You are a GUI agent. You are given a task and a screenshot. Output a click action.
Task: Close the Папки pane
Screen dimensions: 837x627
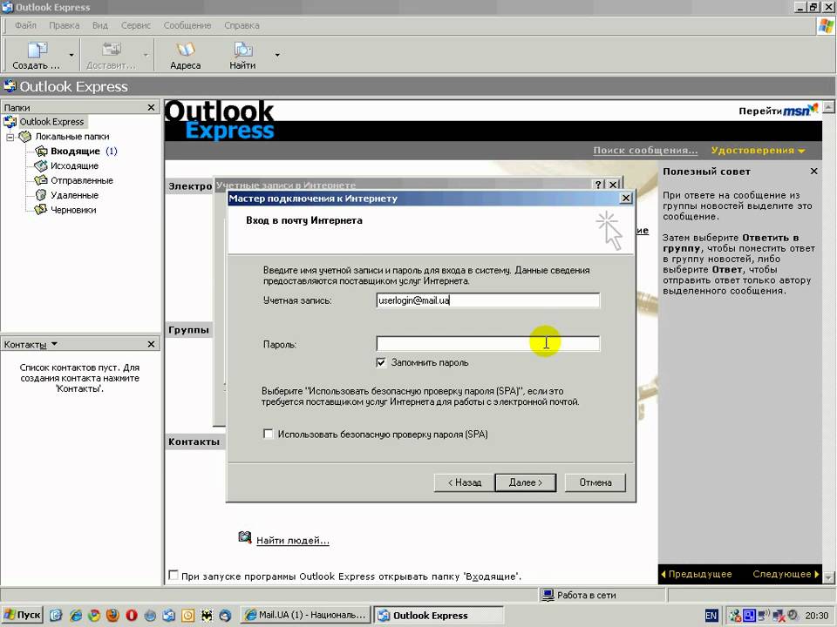coord(151,107)
